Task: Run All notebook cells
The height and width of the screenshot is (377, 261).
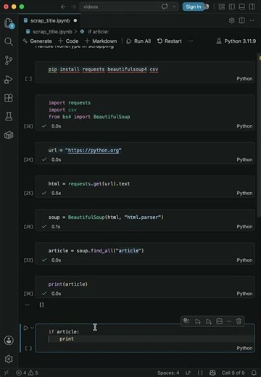Action: (x=138, y=41)
